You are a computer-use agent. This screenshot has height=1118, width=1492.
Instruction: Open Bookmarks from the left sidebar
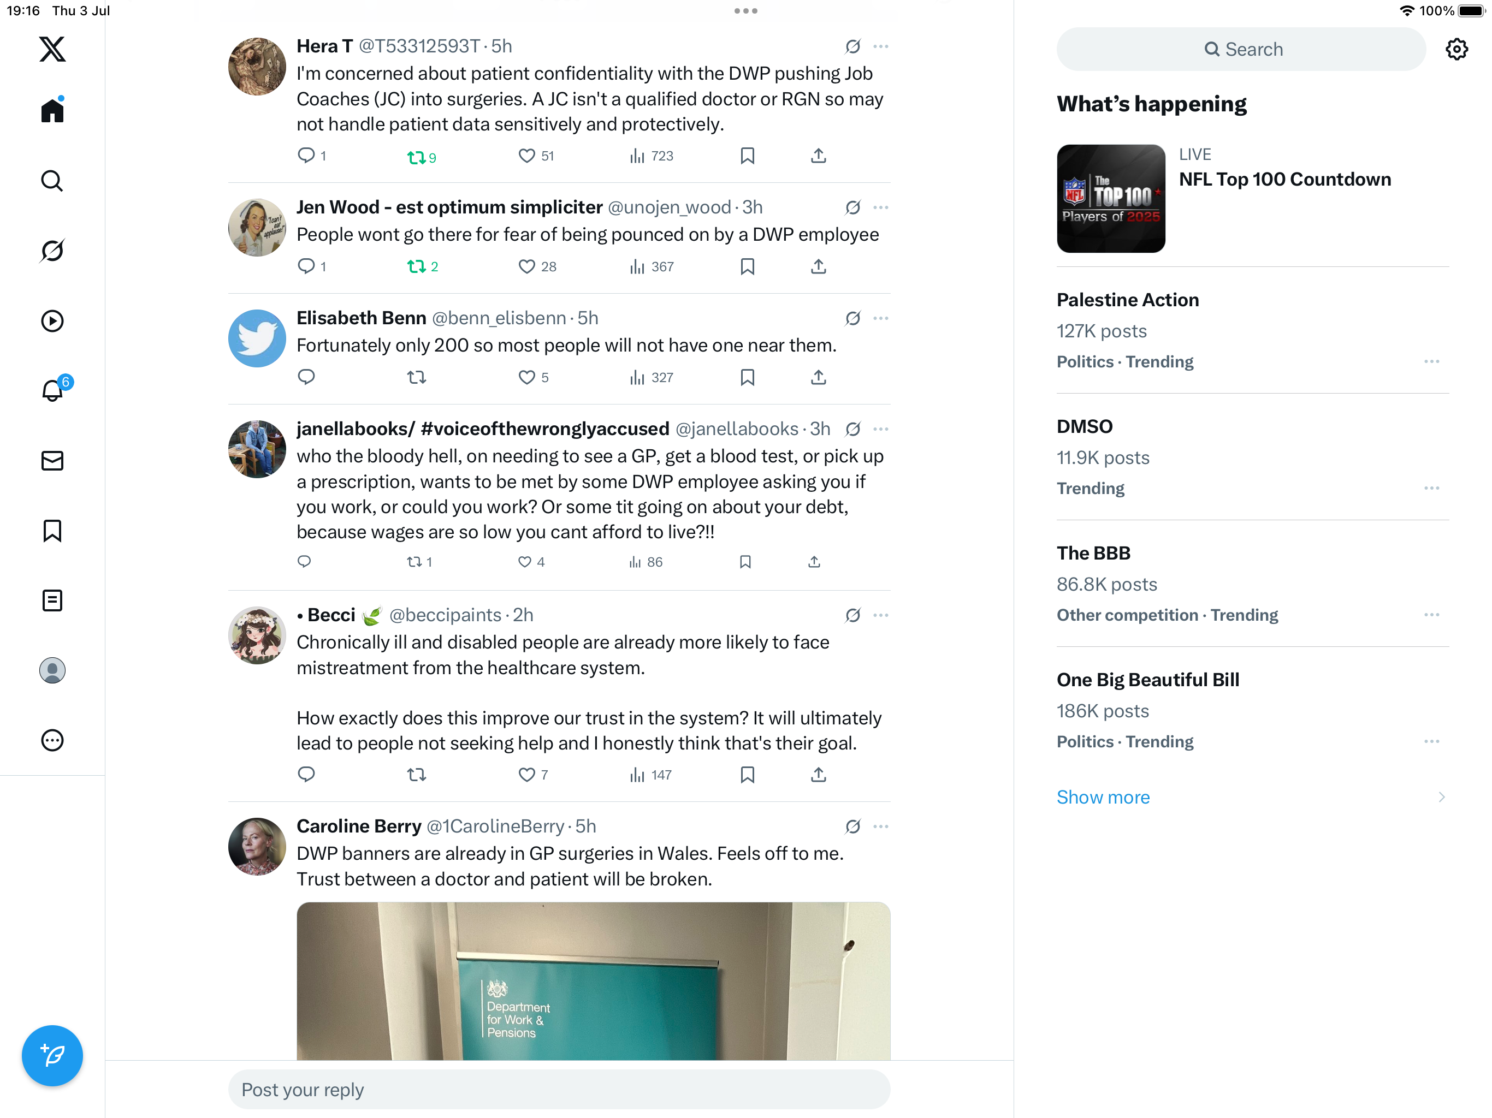coord(52,531)
